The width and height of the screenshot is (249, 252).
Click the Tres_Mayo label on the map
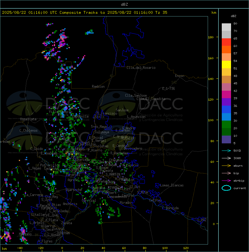point(99,127)
